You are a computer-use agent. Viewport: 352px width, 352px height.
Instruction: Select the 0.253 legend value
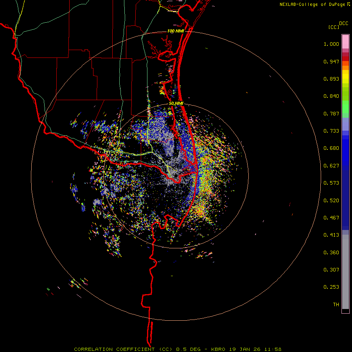(x=331, y=287)
